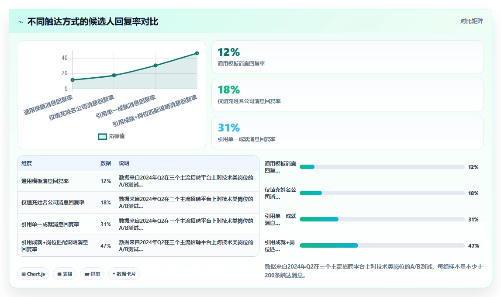Click the 47% value in the table

pyautogui.click(x=106, y=245)
